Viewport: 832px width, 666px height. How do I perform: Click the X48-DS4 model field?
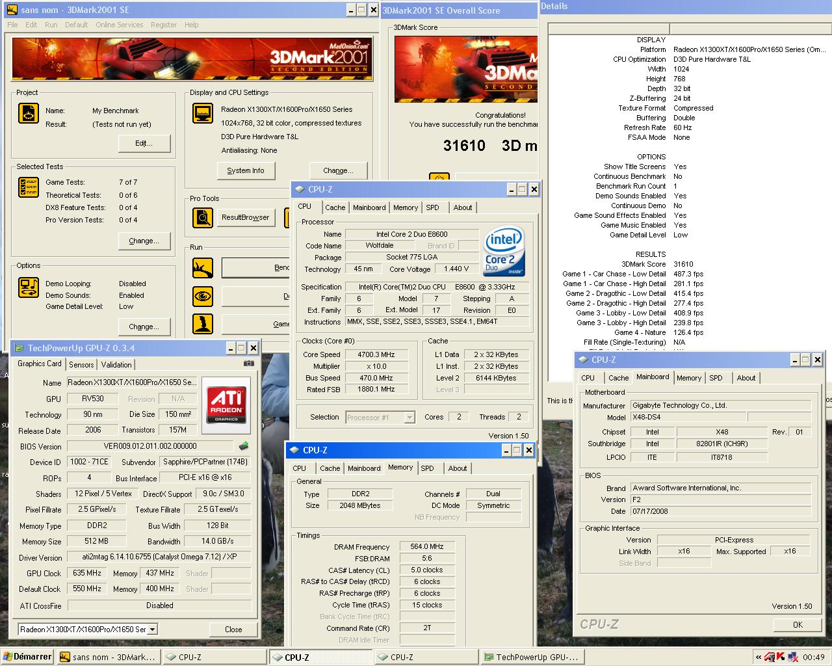[x=688, y=418]
